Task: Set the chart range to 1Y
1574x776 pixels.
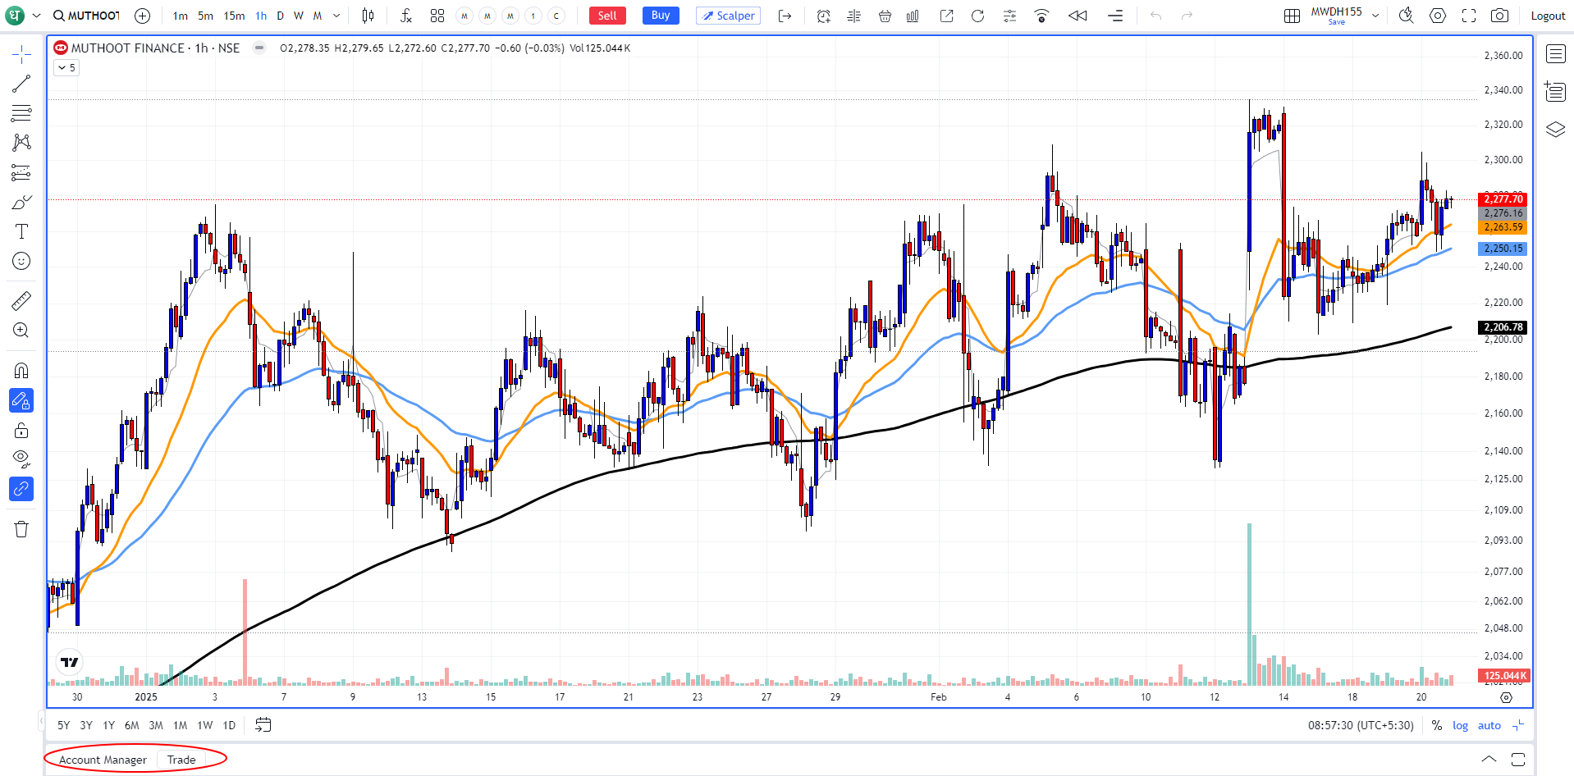Action: coord(108,725)
